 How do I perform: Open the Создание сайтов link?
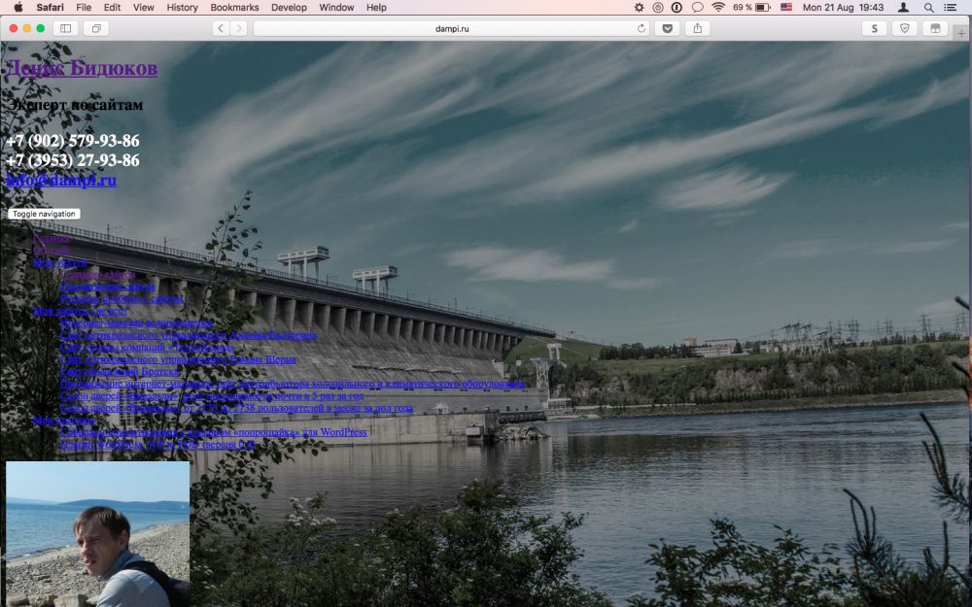(x=98, y=275)
